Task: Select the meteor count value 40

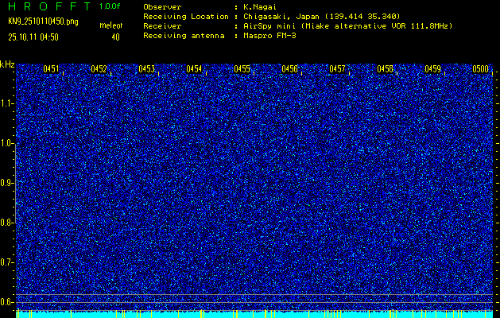Action: [115, 37]
